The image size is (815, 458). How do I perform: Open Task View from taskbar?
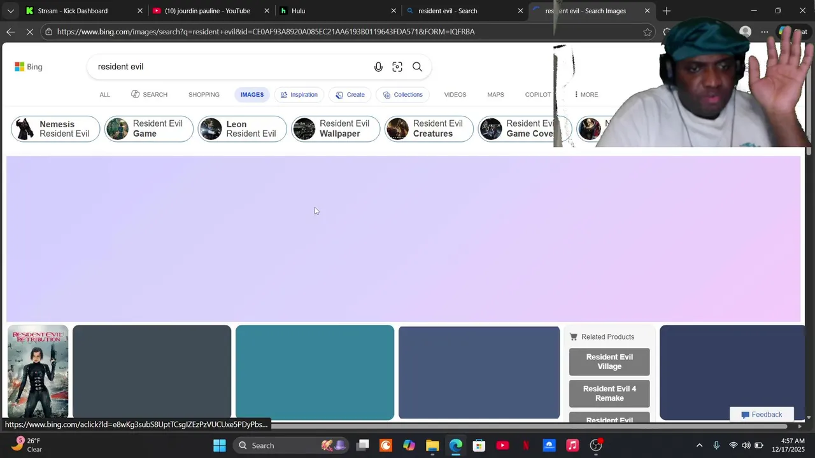click(362, 445)
